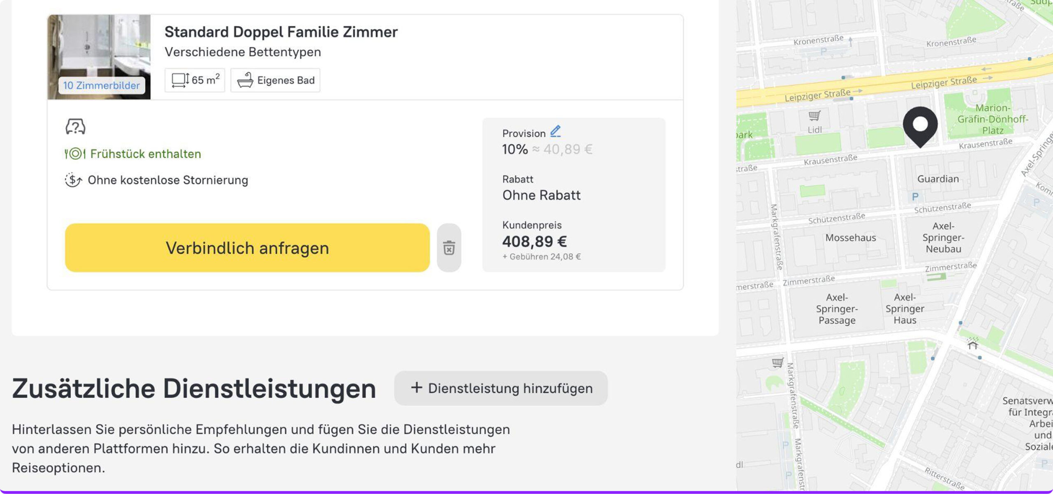Click the bathtub icon for Eigenes Bad
1053x494 pixels.
pos(245,80)
